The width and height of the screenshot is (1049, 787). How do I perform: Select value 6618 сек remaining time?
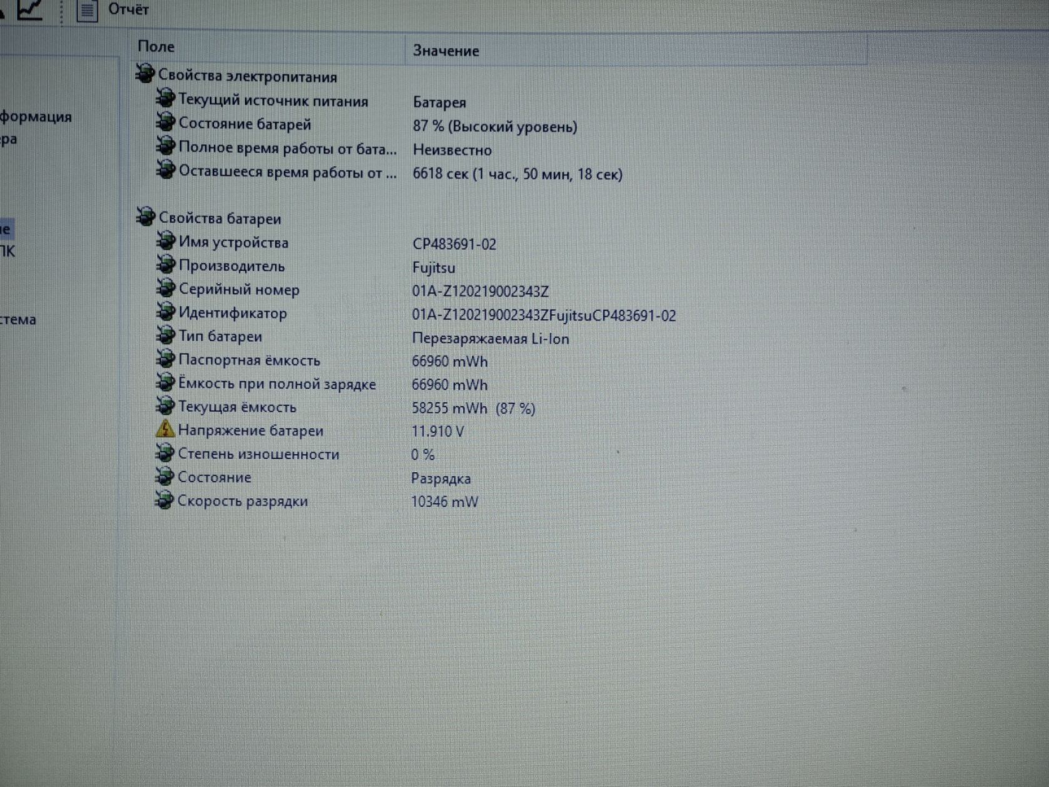tap(517, 174)
